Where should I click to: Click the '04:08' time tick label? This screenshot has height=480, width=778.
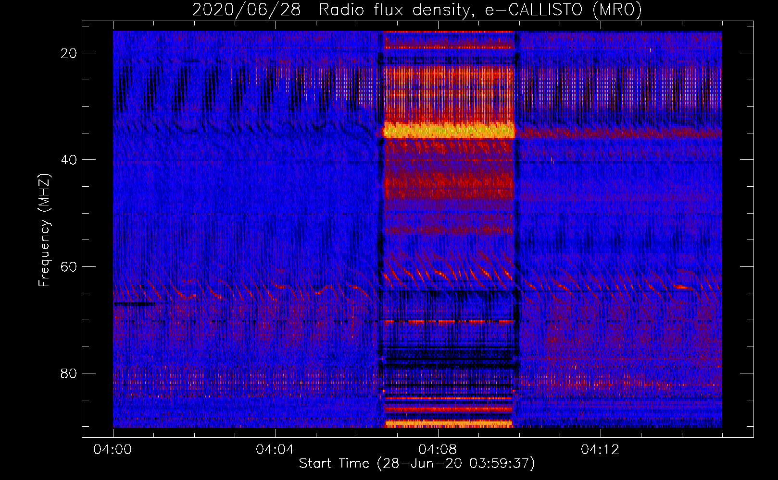pyautogui.click(x=438, y=450)
